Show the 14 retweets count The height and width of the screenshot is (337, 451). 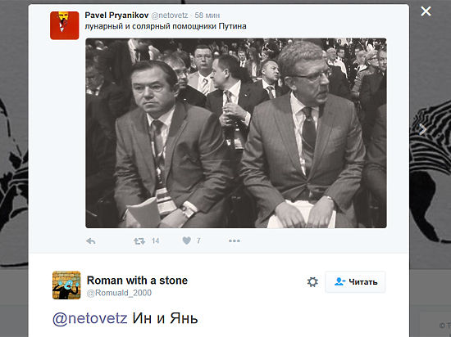(x=155, y=241)
